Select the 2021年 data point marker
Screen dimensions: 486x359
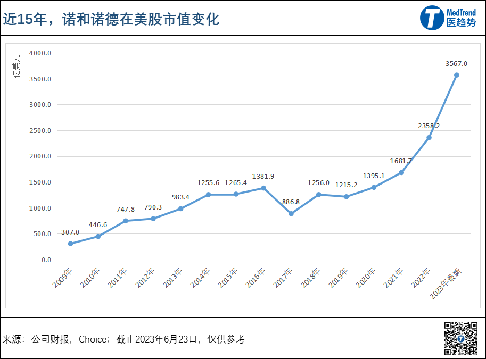[x=401, y=172]
